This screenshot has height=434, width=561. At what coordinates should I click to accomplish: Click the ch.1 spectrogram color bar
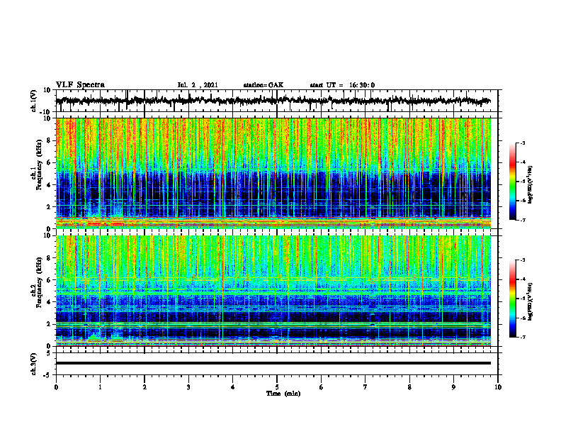point(513,182)
